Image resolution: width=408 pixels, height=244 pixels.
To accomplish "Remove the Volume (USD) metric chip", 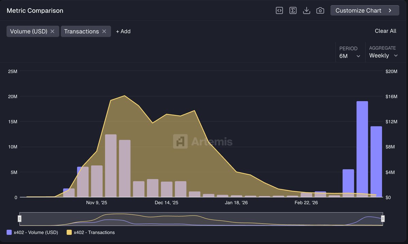I will point(53,31).
